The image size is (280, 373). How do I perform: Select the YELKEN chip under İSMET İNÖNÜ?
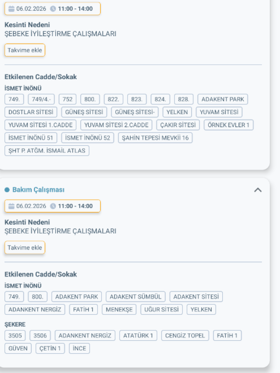pyautogui.click(x=177, y=112)
